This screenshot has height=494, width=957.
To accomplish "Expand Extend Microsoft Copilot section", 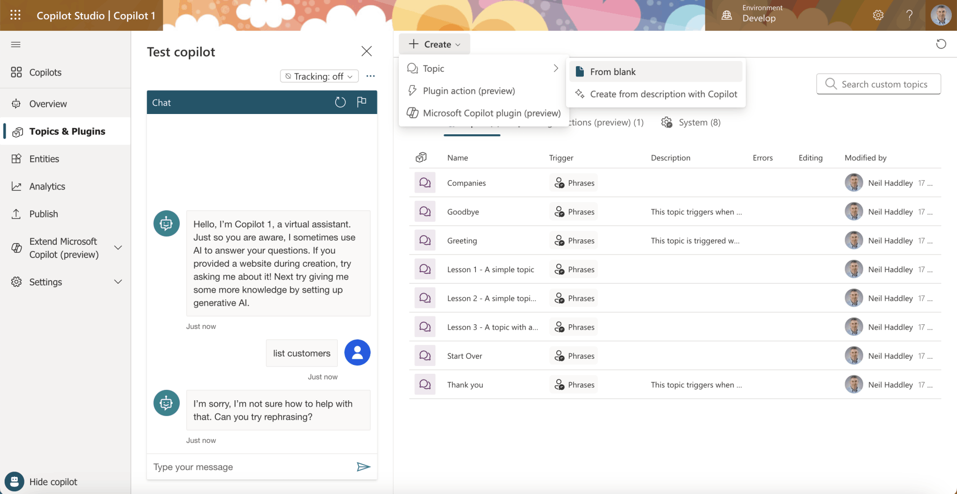I will pyautogui.click(x=118, y=248).
